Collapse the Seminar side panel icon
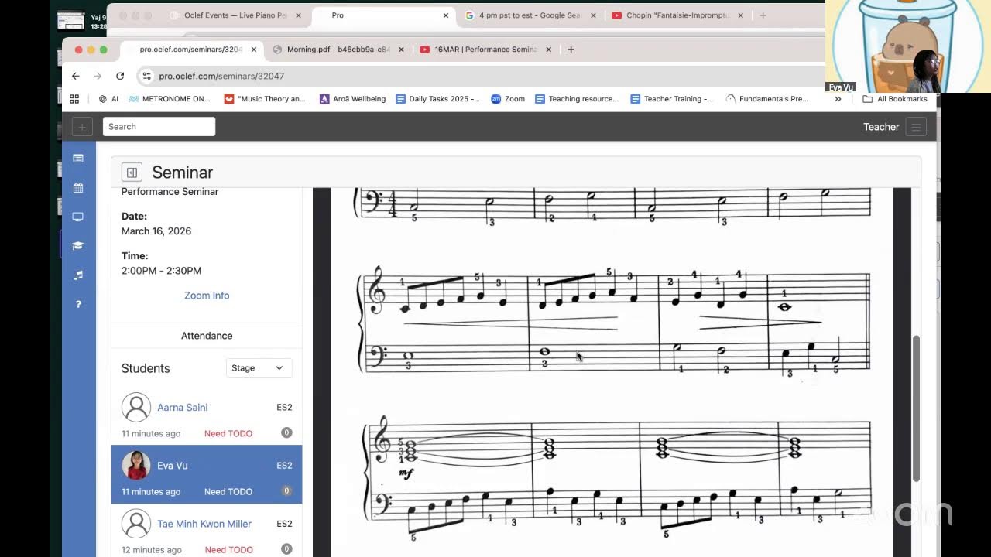The height and width of the screenshot is (557, 991). tap(132, 173)
